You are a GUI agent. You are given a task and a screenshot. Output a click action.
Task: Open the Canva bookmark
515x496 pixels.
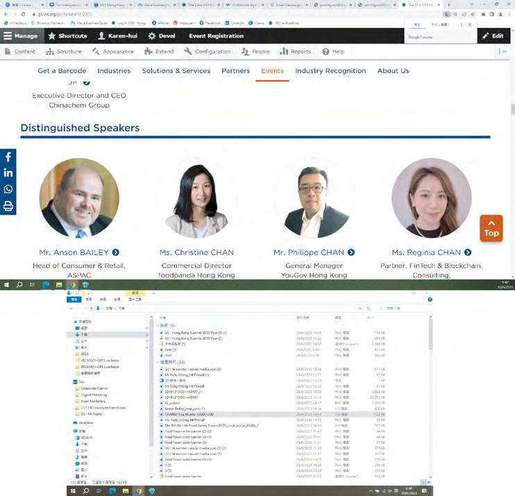pos(257,23)
